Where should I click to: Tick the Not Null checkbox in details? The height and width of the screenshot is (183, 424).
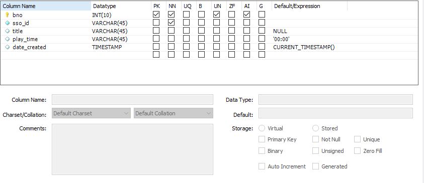(x=315, y=139)
